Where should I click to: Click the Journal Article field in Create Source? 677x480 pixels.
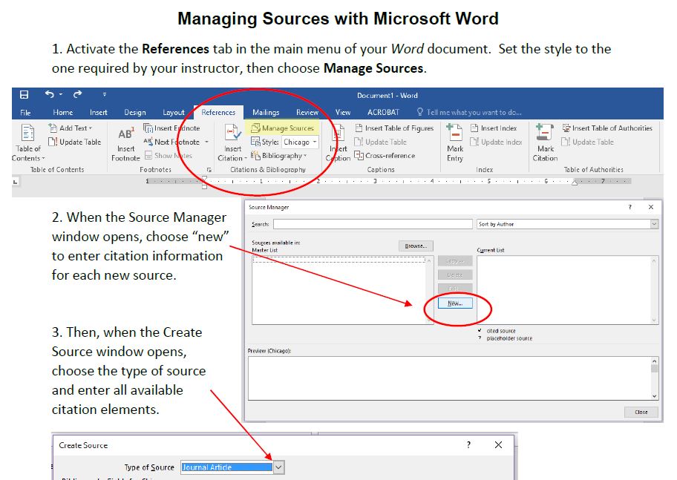[227, 467]
